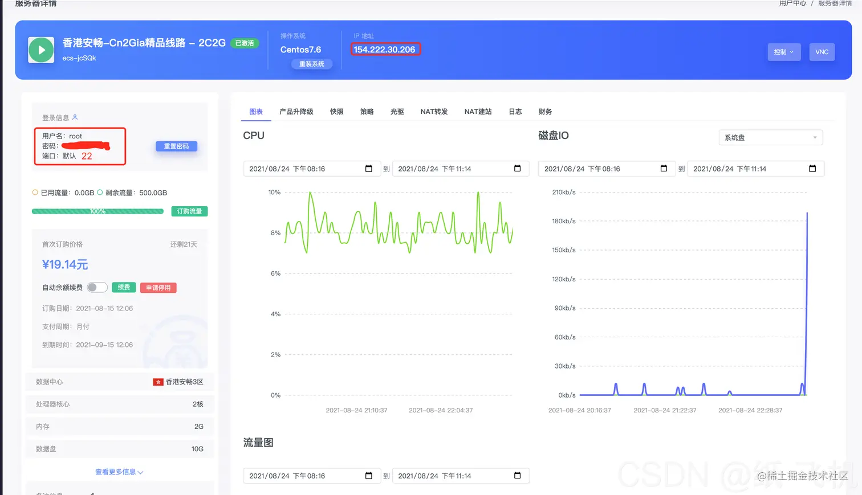The width and height of the screenshot is (862, 495).
Task: Open calendar picker for 磁盘IO start date
Action: tap(664, 169)
